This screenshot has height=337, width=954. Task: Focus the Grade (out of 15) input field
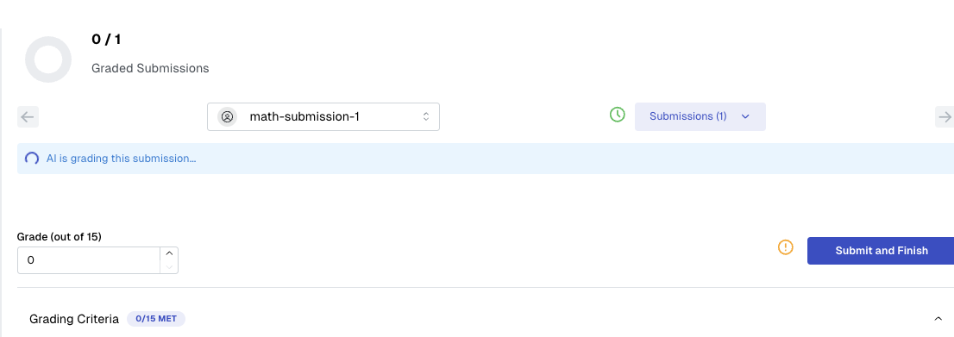[89, 260]
